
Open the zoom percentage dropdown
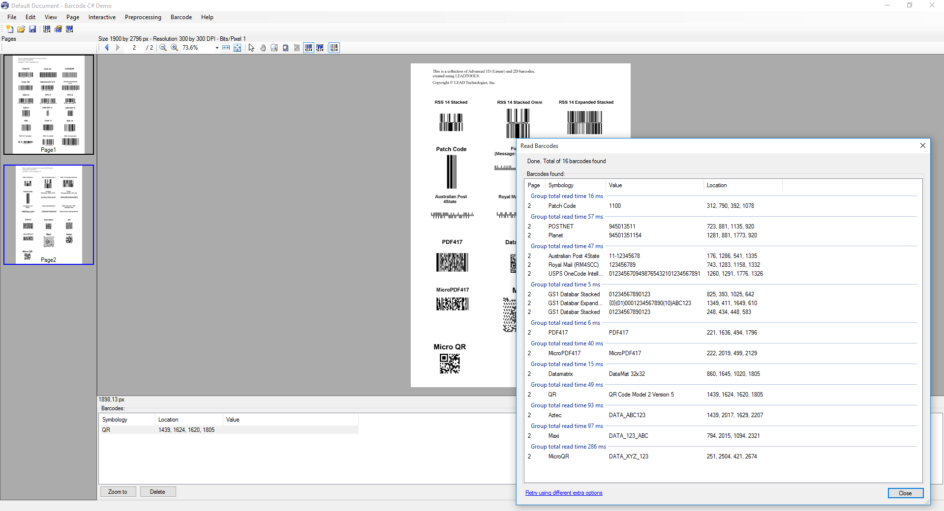[x=217, y=48]
